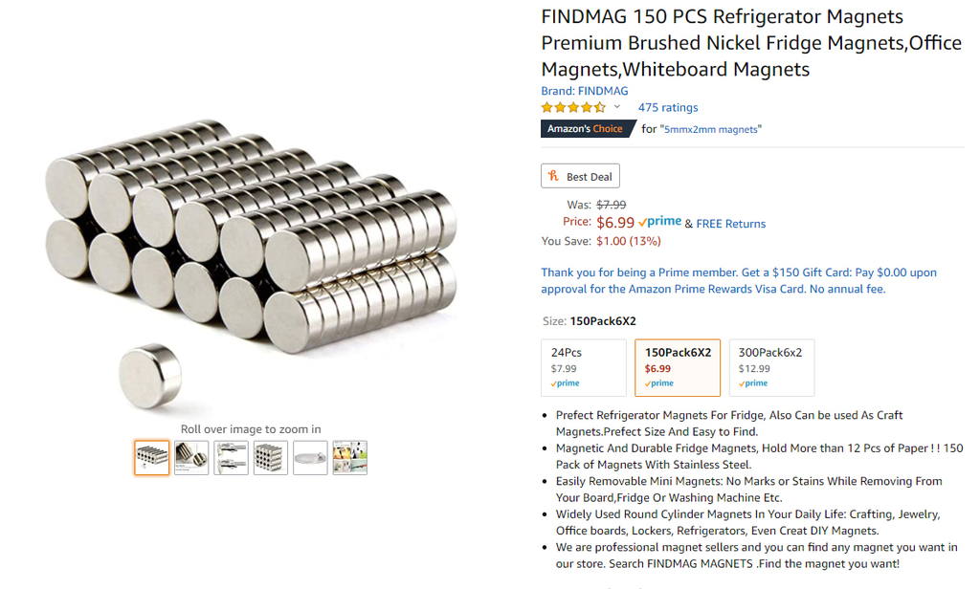Select the fourth thumbnail of magnet cube

point(271,458)
